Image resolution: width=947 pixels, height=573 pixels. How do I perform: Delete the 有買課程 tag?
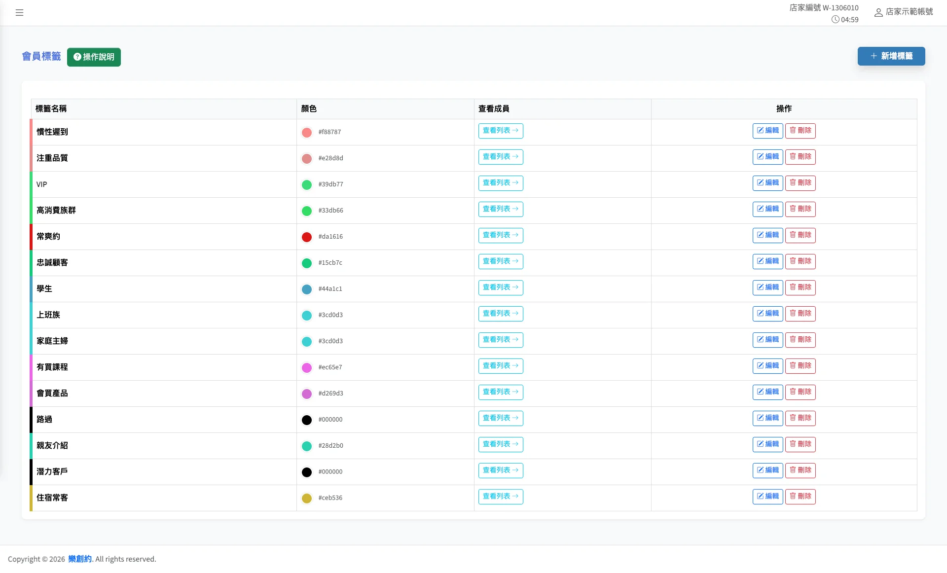coord(800,366)
